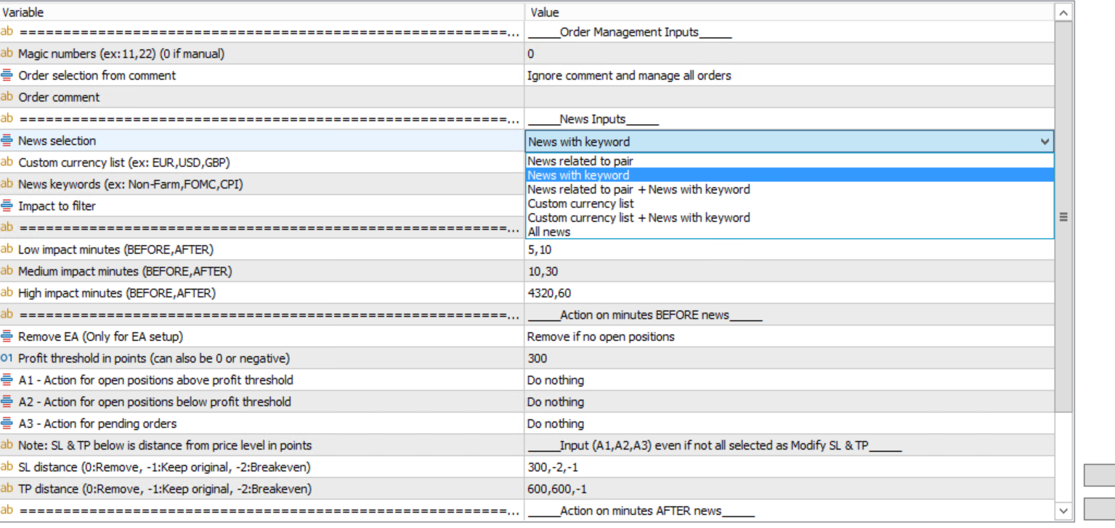
Task: Click the integer icon beside Profit threshold in points
Action: [7, 358]
